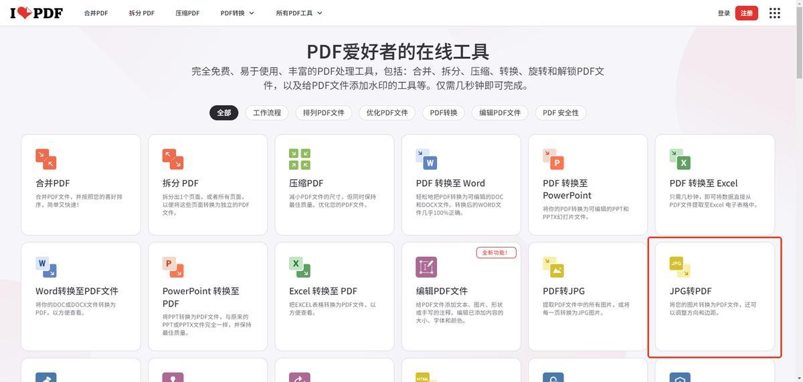Select the 全部 filter tab
Viewport: 803px width, 382px height.
click(x=224, y=113)
